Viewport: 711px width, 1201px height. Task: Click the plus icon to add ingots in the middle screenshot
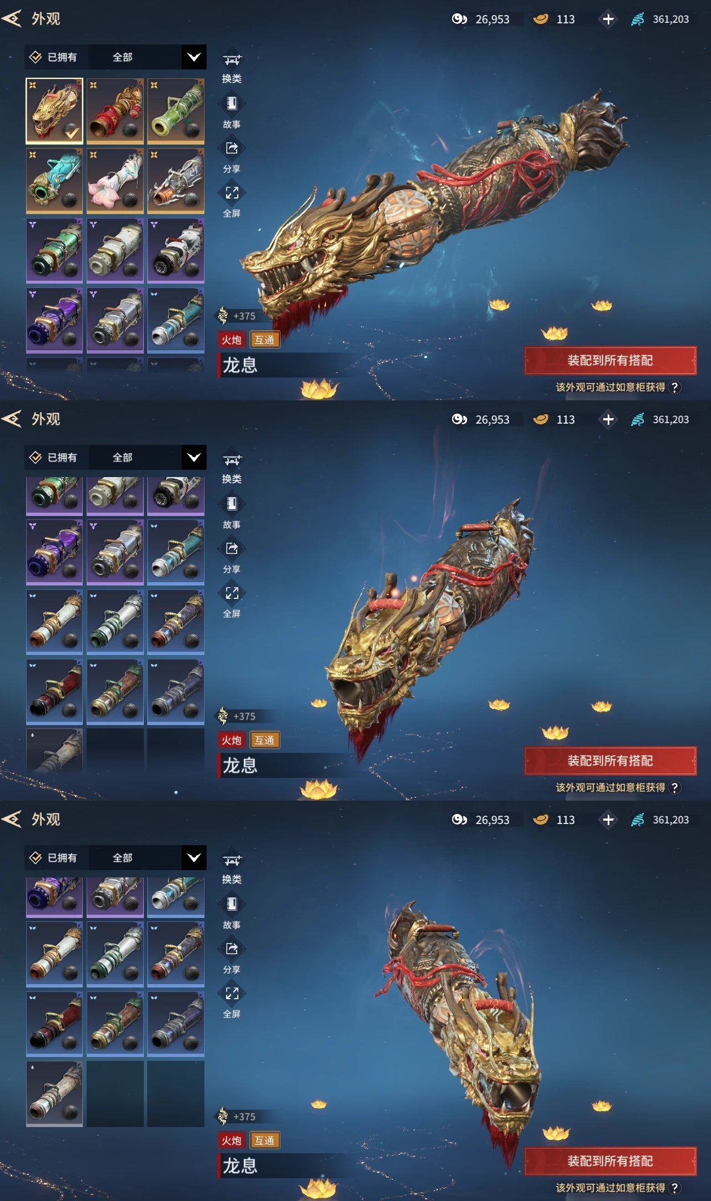608,420
